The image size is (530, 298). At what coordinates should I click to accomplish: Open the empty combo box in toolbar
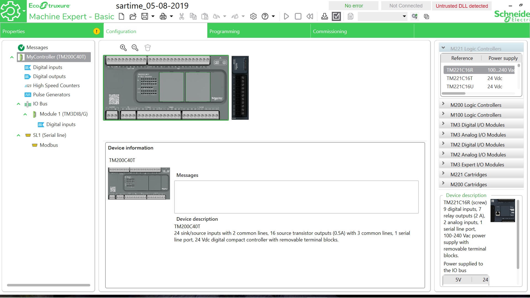pos(383,17)
